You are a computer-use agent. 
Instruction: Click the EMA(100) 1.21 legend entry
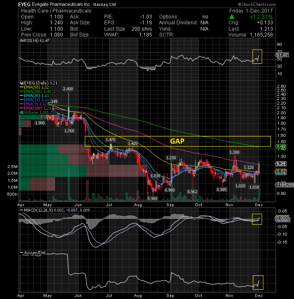coord(35,108)
